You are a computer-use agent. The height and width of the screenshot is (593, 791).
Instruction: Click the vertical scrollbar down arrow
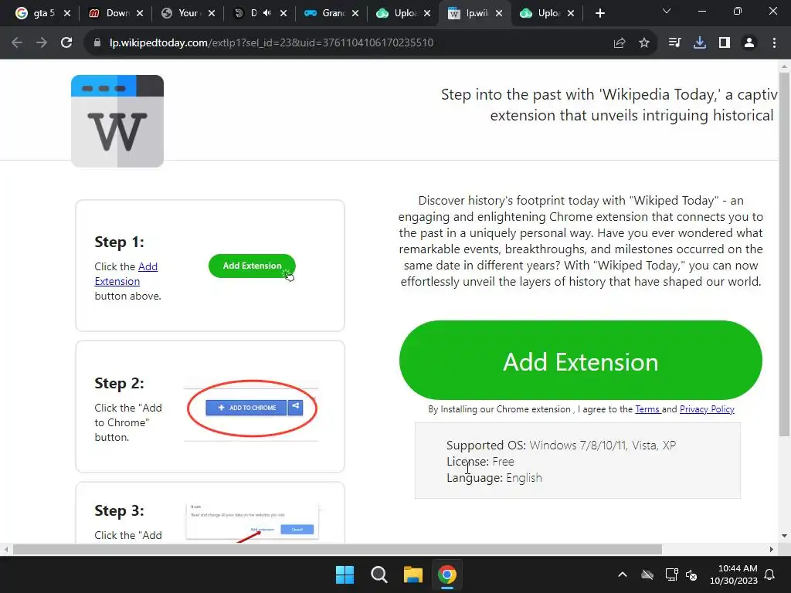785,536
